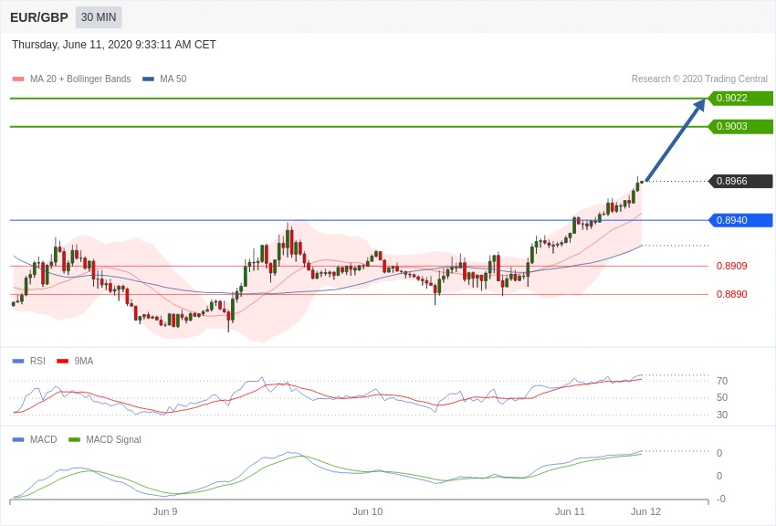The height and width of the screenshot is (526, 776).
Task: Click the Jun 10 date axis label
Action: [x=367, y=511]
